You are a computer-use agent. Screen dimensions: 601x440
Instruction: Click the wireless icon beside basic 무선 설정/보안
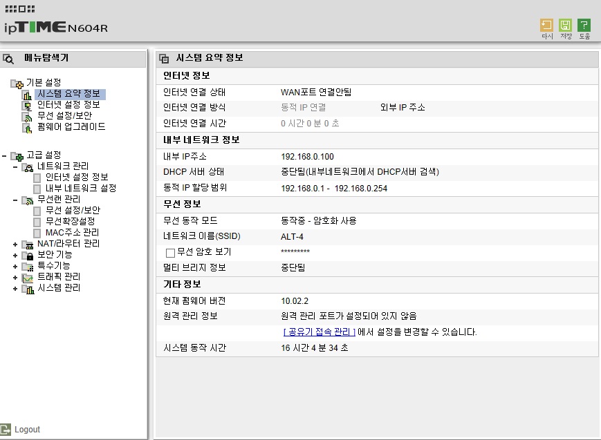pyautogui.click(x=27, y=117)
